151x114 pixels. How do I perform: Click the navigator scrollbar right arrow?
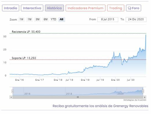pyautogui.click(x=145, y=97)
